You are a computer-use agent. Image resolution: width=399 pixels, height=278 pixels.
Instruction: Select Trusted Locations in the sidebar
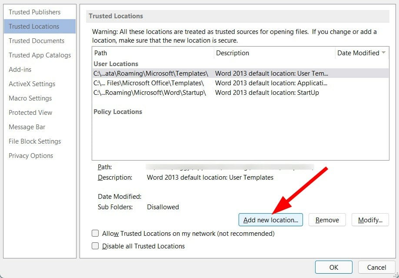[x=40, y=26]
